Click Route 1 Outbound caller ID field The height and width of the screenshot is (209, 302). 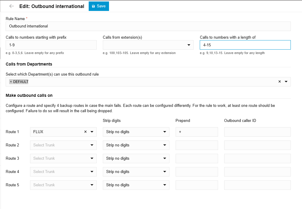[257, 132]
